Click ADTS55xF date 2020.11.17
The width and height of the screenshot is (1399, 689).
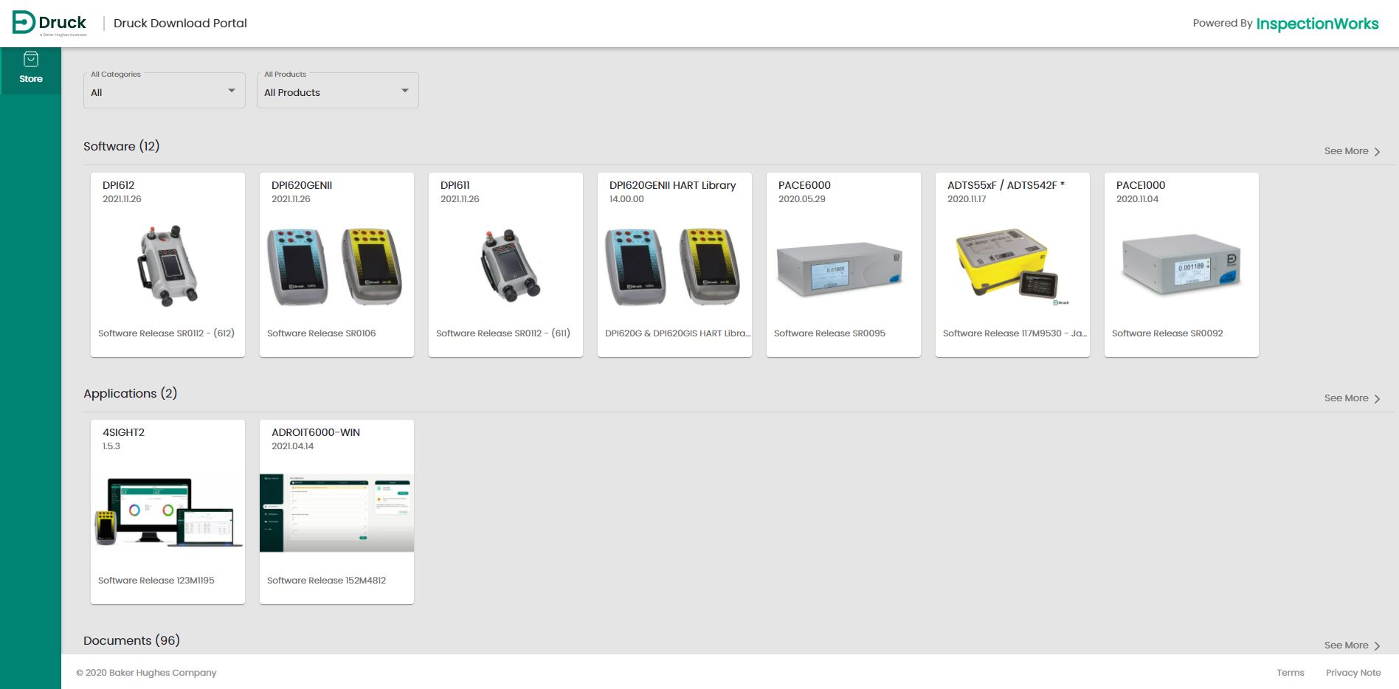[967, 199]
